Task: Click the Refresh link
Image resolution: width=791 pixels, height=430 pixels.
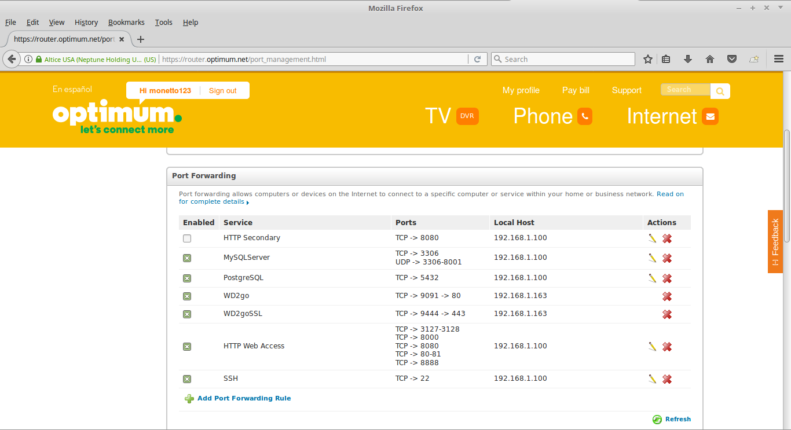Action: [x=678, y=419]
